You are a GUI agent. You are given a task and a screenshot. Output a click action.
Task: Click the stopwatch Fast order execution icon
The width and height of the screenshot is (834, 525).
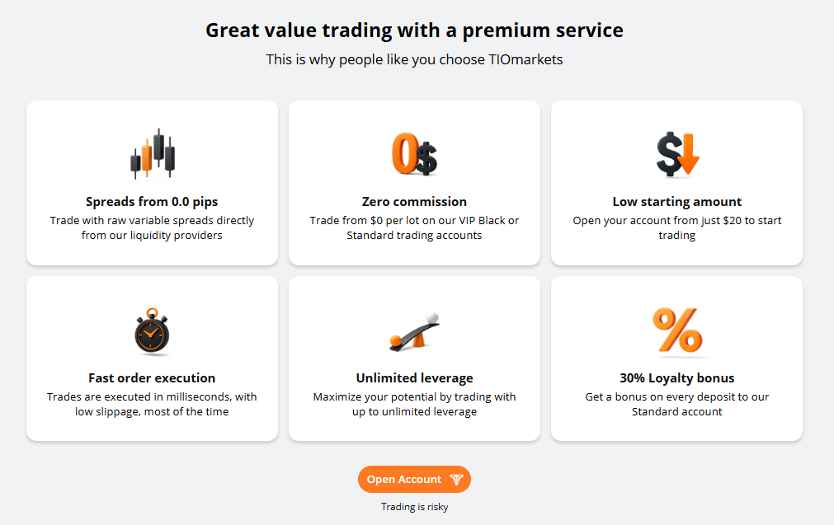click(152, 330)
